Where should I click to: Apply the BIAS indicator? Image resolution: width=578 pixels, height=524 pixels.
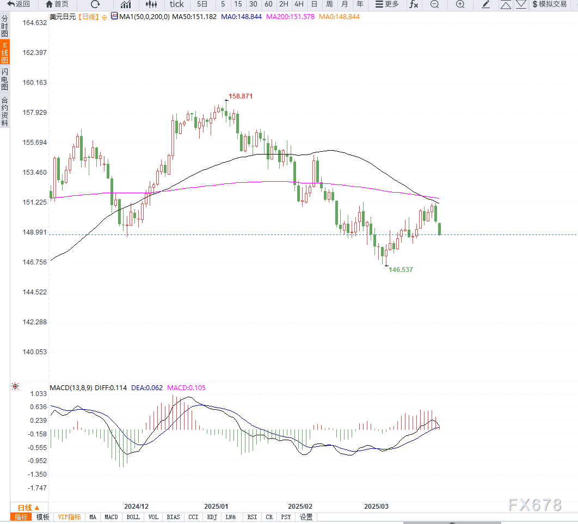click(173, 517)
